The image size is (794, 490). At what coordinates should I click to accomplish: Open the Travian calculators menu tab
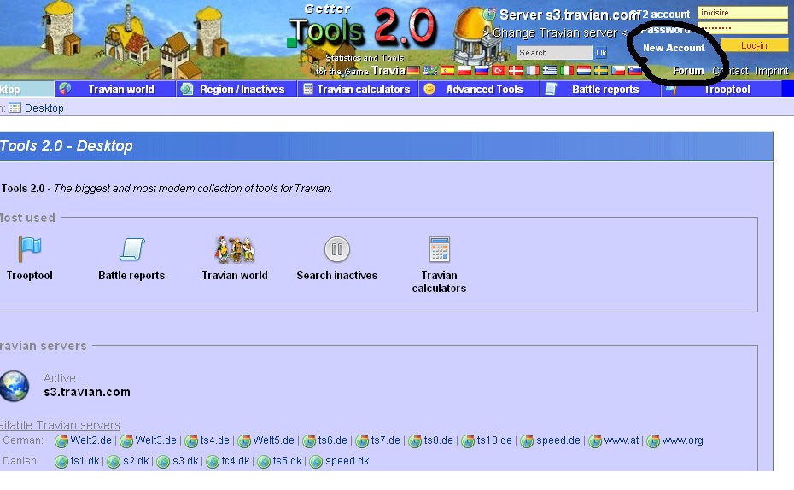point(358,89)
